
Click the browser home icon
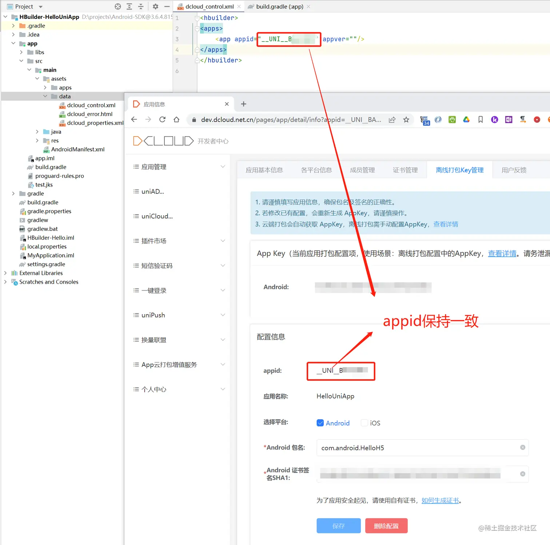tap(176, 120)
